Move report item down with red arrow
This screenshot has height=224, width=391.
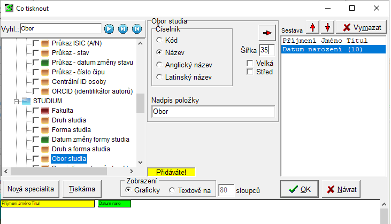[328, 27]
